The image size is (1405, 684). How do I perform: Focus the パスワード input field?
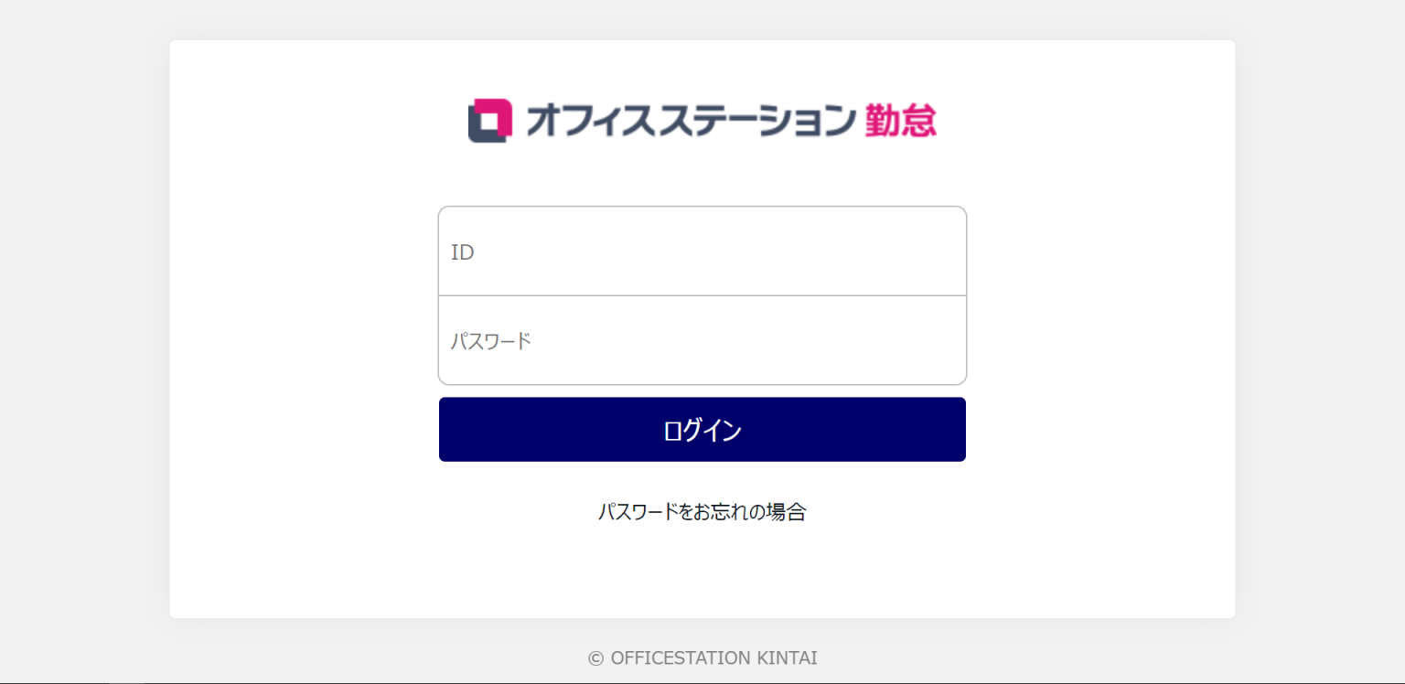click(x=702, y=341)
